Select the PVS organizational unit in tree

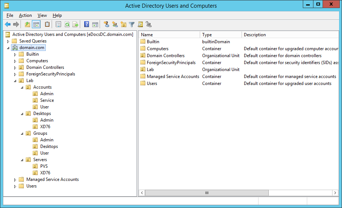[x=44, y=166]
